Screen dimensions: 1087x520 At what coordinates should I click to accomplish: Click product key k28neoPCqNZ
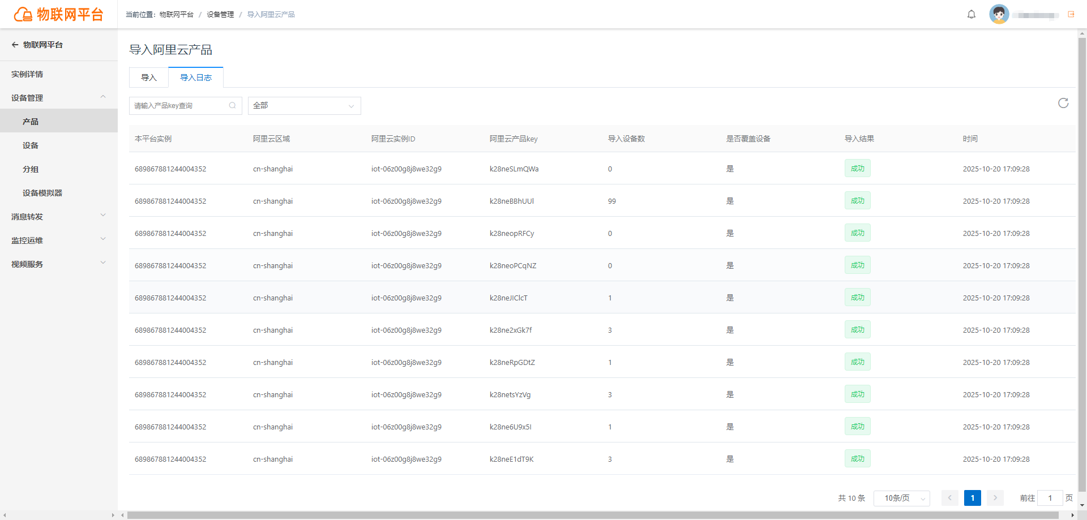click(x=513, y=266)
